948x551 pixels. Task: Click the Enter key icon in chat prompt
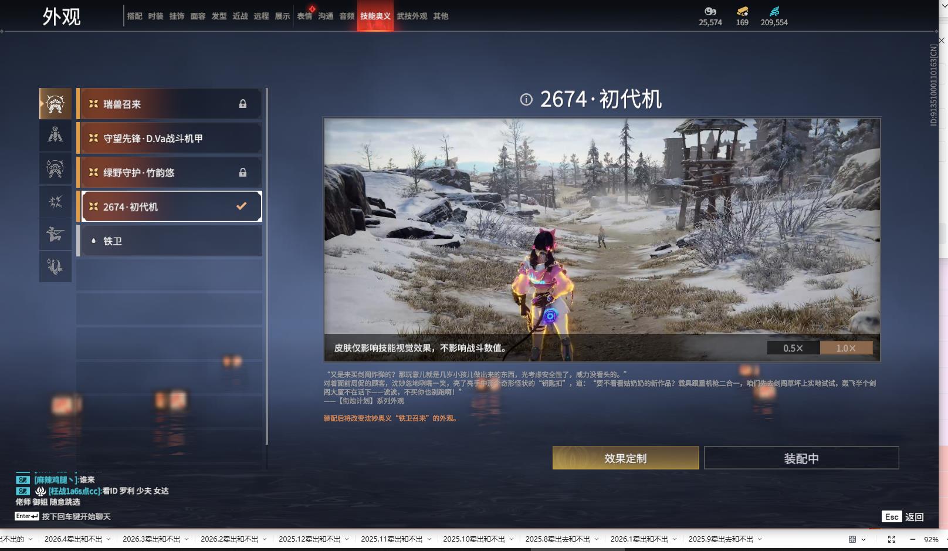(x=27, y=516)
